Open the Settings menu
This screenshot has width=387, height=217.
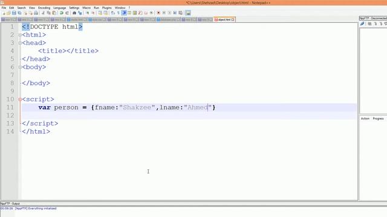(x=74, y=8)
